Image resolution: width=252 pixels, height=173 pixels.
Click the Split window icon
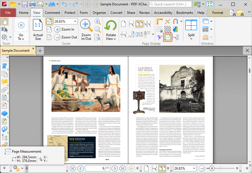point(191,25)
